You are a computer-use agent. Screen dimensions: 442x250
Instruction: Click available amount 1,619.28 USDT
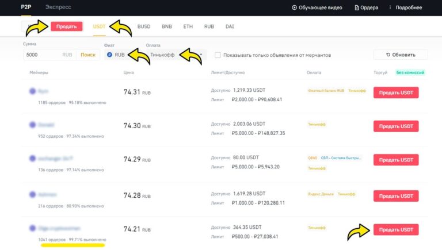pos(249,194)
